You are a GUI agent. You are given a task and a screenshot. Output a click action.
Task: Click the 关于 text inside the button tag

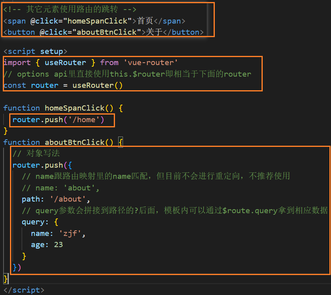pos(154,32)
